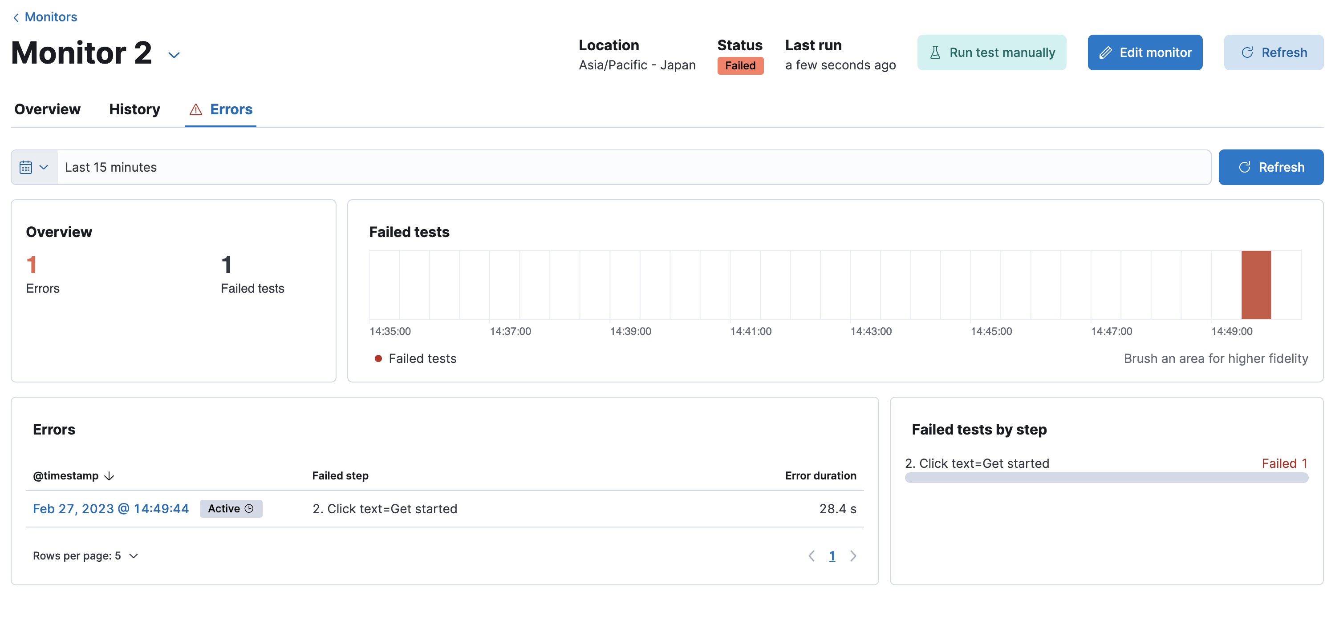Toggle the Failed tests series in chart legend
Image resolution: width=1331 pixels, height=636 pixels.
[x=422, y=358]
